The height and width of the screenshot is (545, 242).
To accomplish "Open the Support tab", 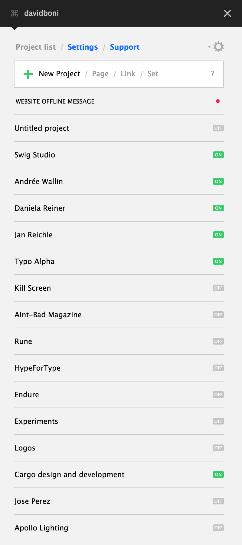I will (x=125, y=47).
